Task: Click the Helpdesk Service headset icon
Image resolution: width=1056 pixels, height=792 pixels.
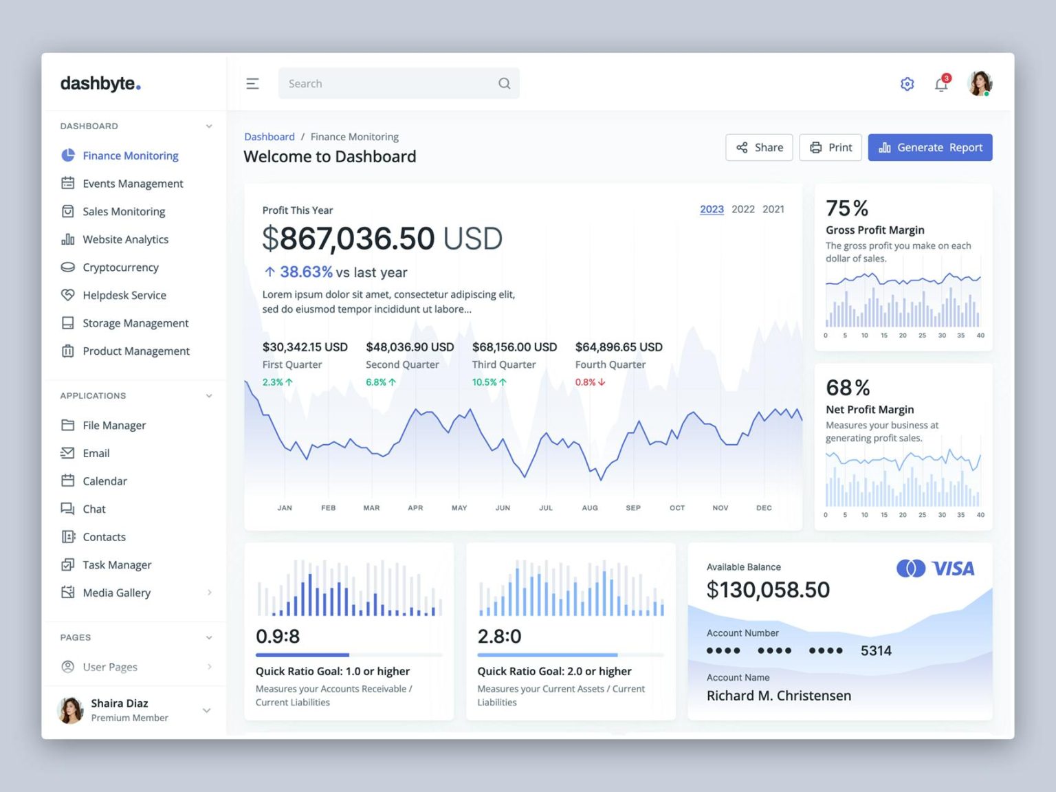Action: coord(68,295)
